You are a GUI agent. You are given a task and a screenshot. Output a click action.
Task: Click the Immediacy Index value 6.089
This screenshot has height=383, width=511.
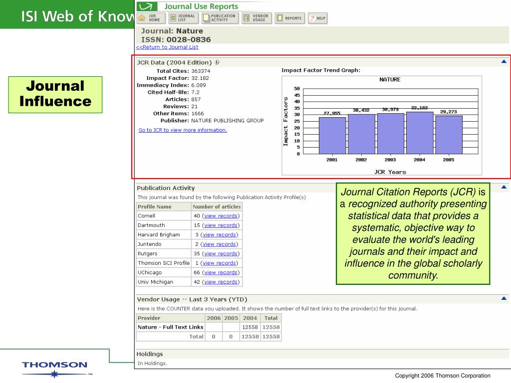pos(199,85)
